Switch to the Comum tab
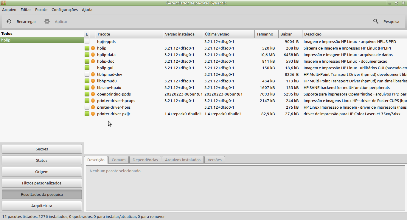Viewport: 407px width, 220px height. (119, 160)
